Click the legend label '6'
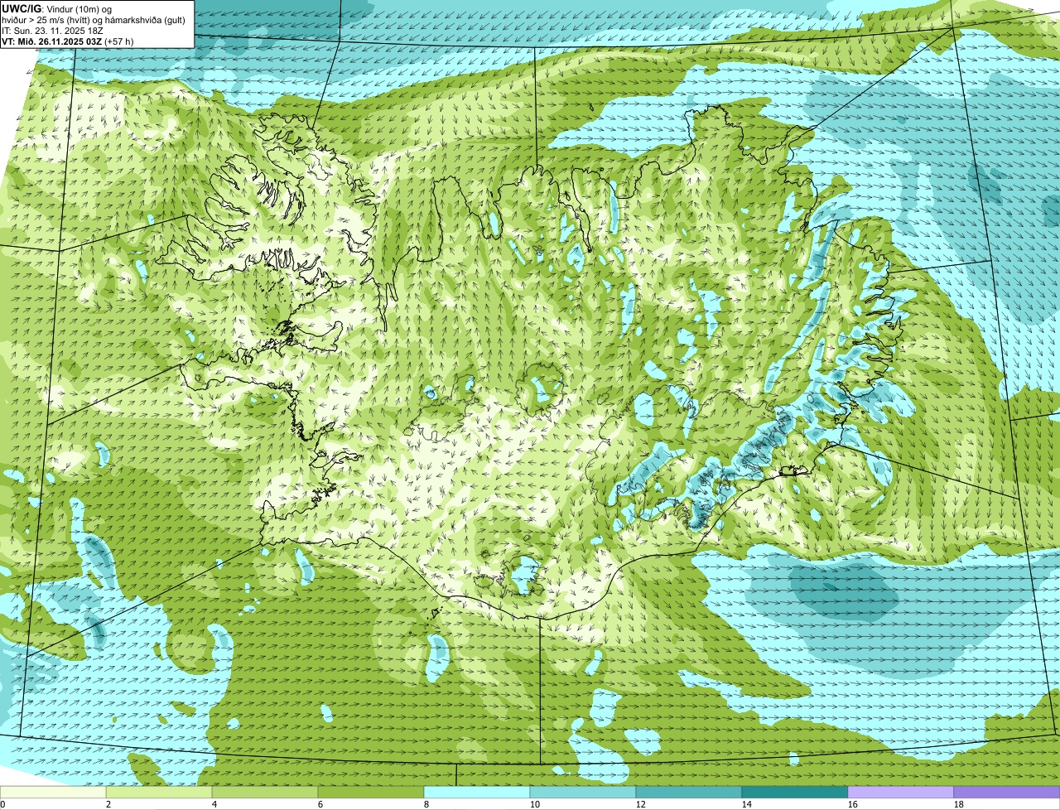This screenshot has width=1060, height=810. click(x=320, y=804)
